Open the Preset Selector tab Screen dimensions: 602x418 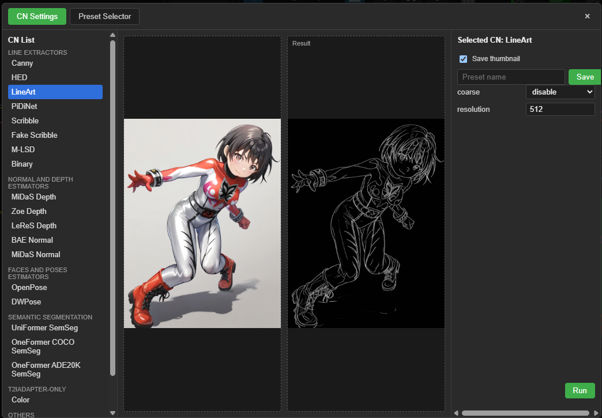pos(104,17)
